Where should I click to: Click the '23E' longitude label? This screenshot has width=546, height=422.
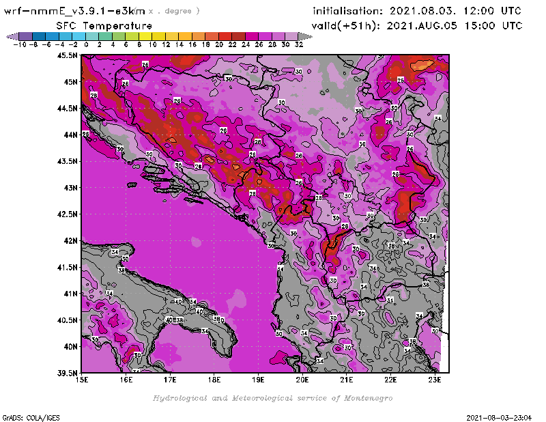click(x=435, y=380)
